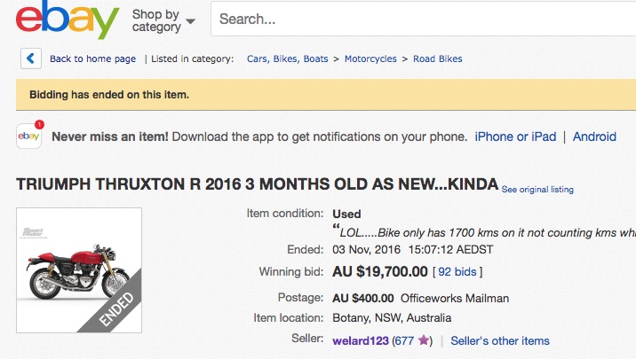Screen dimensions: 636x359
Task: View the 92 bids history
Action: click(x=457, y=271)
